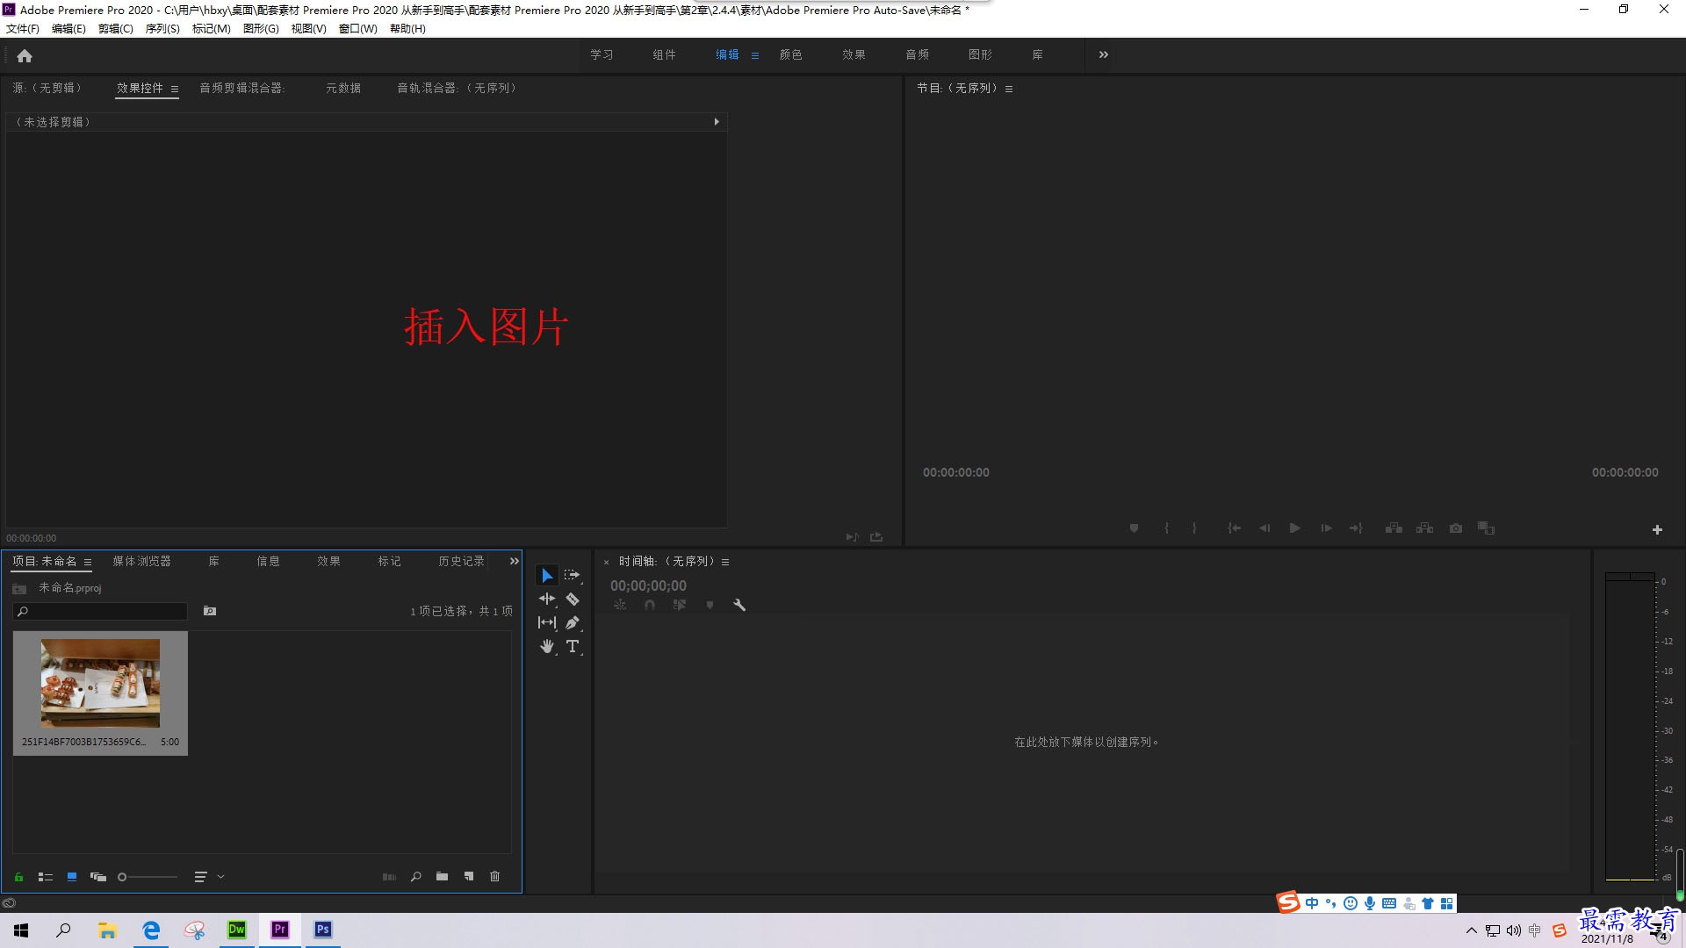The height and width of the screenshot is (948, 1686).
Task: Select the Track Select Forward tool
Action: tap(573, 575)
